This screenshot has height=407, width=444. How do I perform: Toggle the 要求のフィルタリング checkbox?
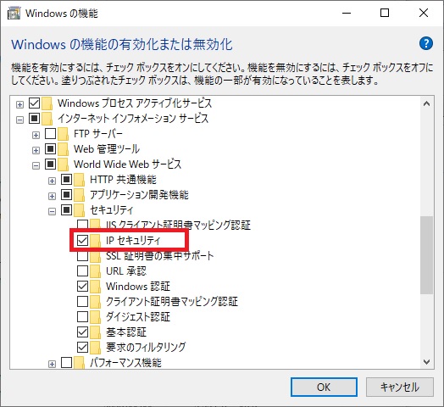pos(82,347)
